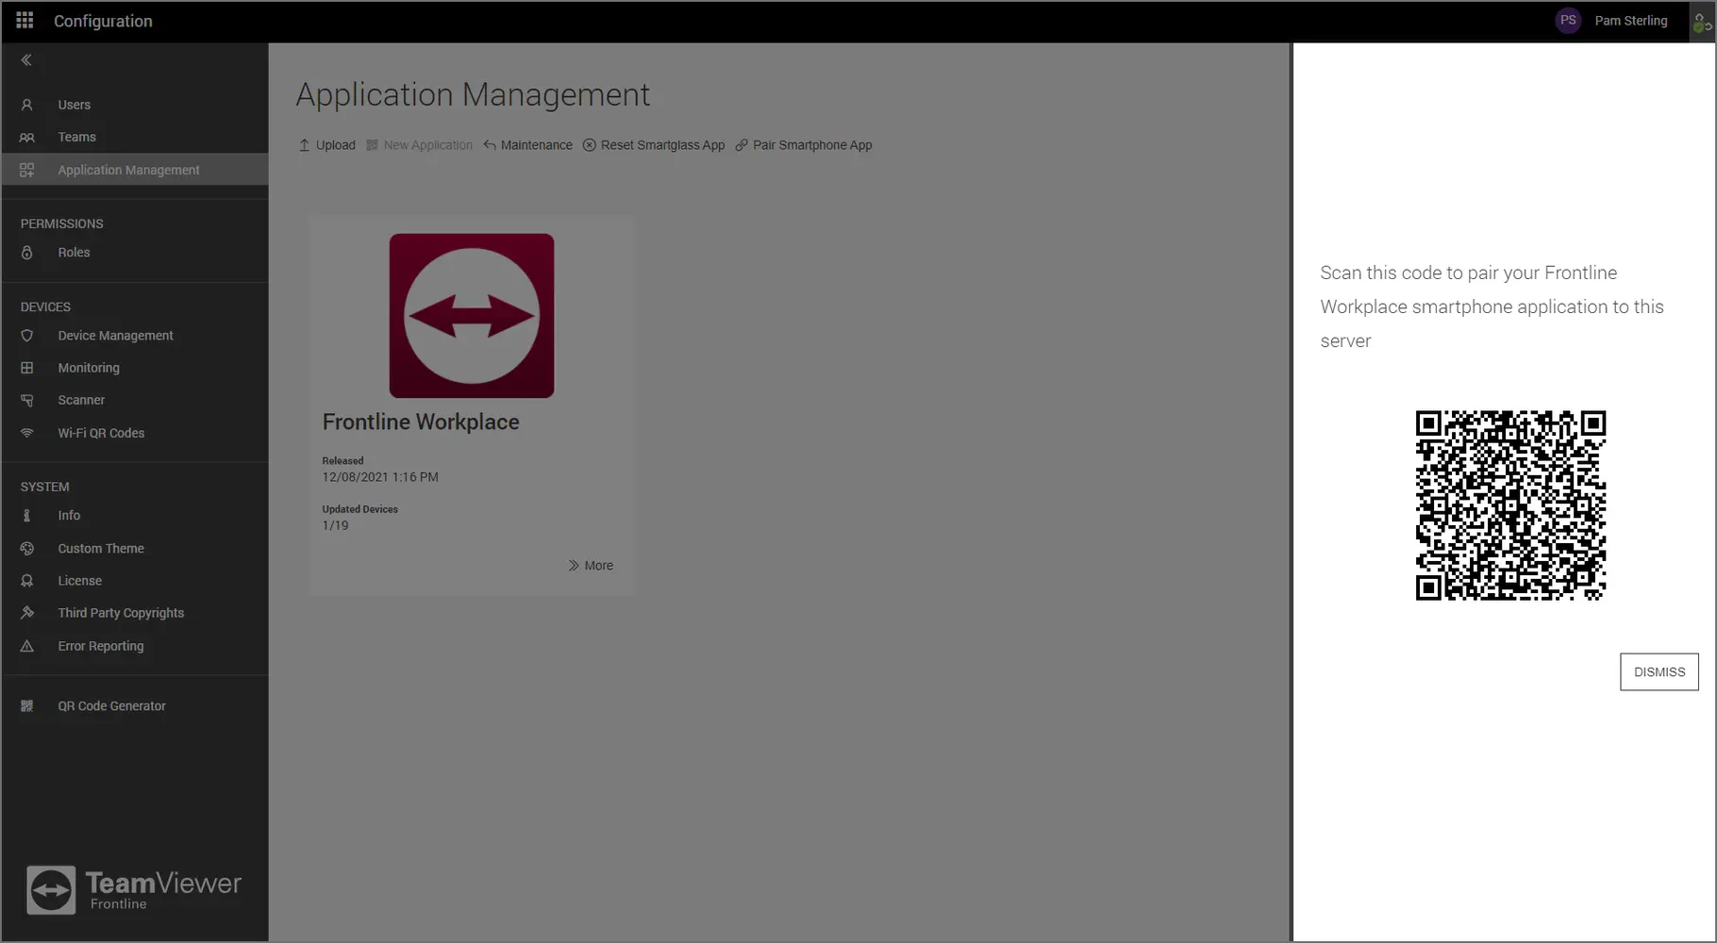Click the Maintenance back-arrow icon
Image resolution: width=1717 pixels, height=943 pixels.
490,145
